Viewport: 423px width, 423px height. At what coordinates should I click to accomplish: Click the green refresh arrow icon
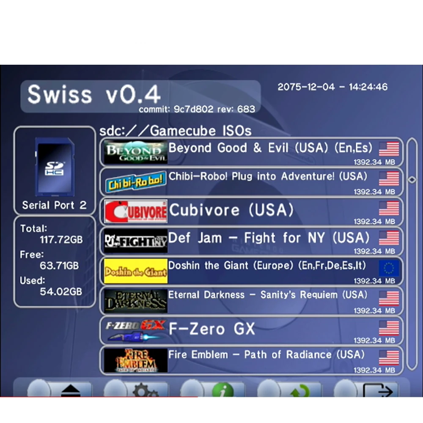(300, 390)
